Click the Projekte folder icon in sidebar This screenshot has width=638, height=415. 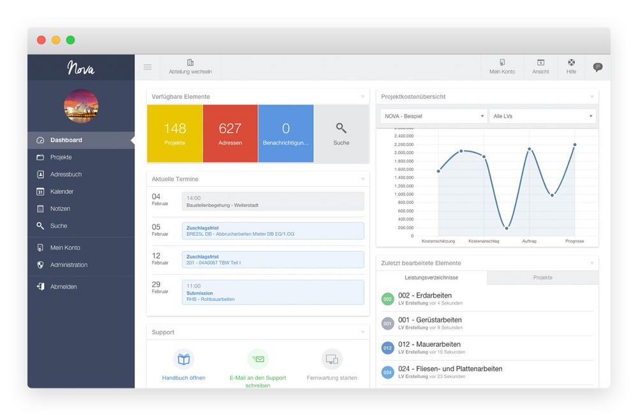(40, 157)
